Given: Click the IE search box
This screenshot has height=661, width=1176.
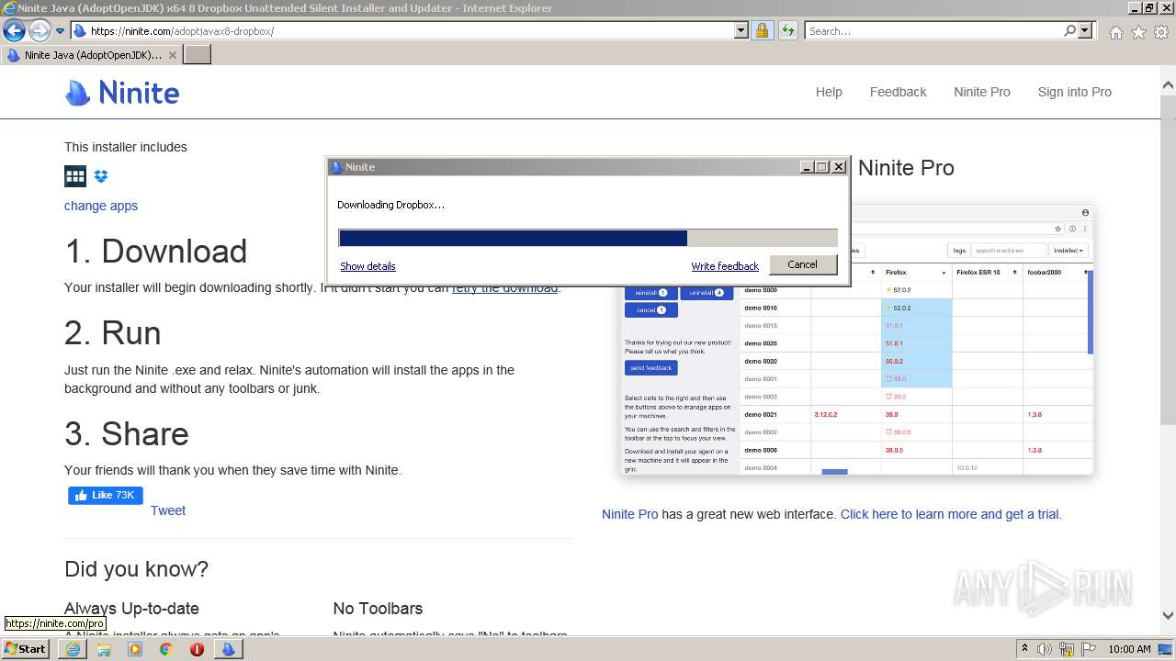Looking at the screenshot, I should pos(933,31).
